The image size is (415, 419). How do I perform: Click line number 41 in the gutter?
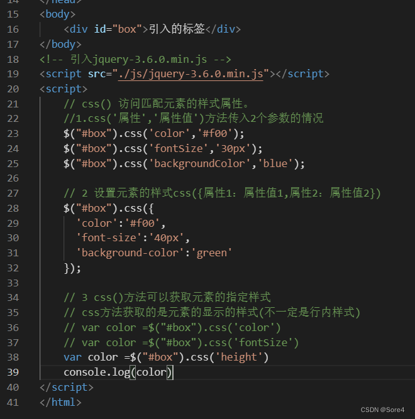coord(13,403)
